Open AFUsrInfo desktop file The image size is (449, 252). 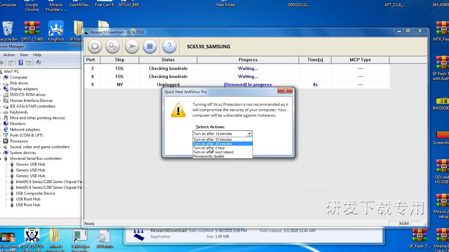(105, 239)
